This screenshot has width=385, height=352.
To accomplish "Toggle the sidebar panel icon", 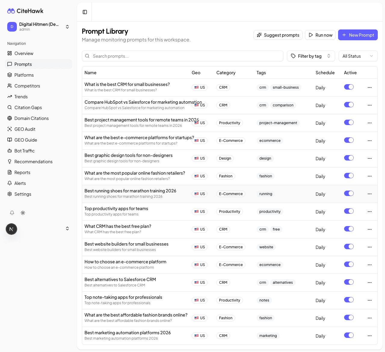I will pos(85,12).
